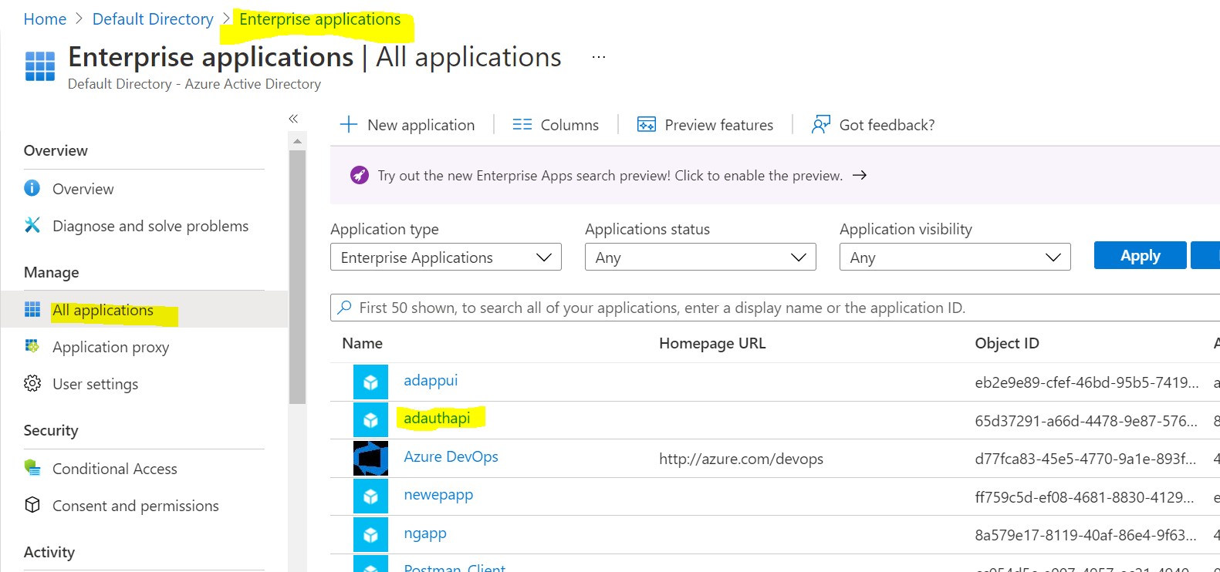The image size is (1220, 572).
Task: Collapse the sidebar with the double chevron
Action: [x=293, y=119]
